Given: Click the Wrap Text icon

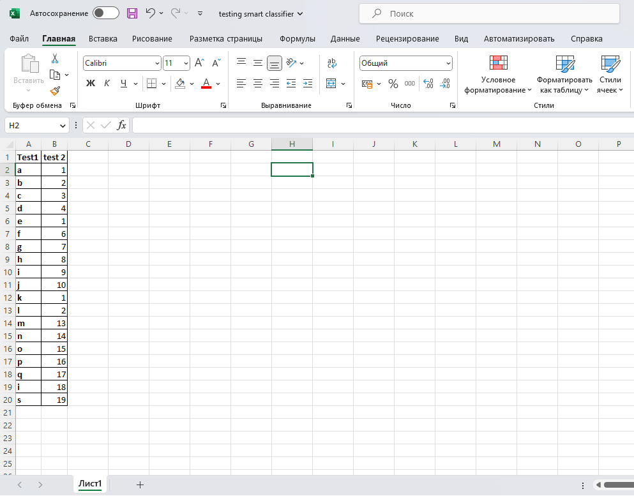Looking at the screenshot, I should 331,63.
